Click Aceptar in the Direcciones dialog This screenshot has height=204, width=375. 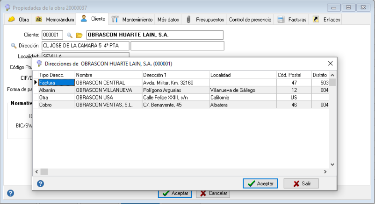click(260, 183)
